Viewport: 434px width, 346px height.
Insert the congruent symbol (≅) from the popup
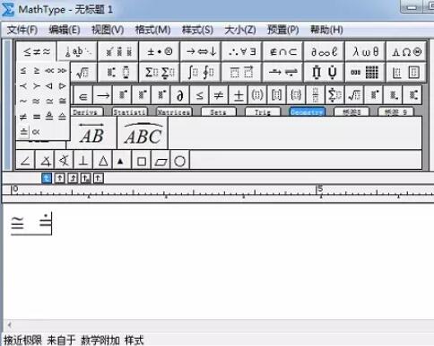point(62,102)
